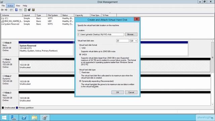
Task: Click UDF file system cell
Action: [50, 21]
